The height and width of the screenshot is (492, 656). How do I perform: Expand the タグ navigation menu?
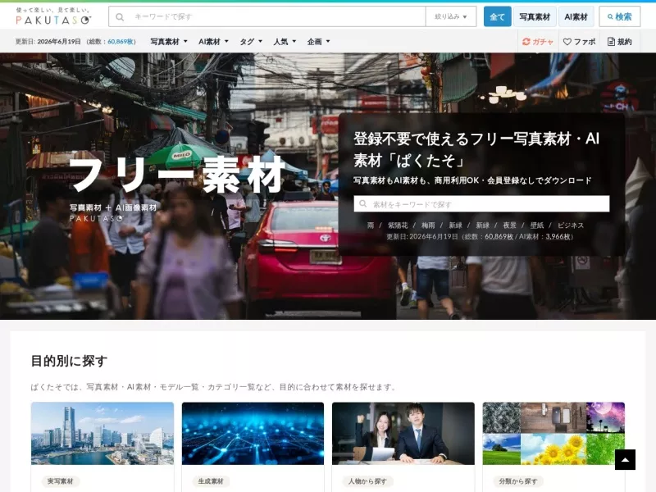pyautogui.click(x=251, y=42)
